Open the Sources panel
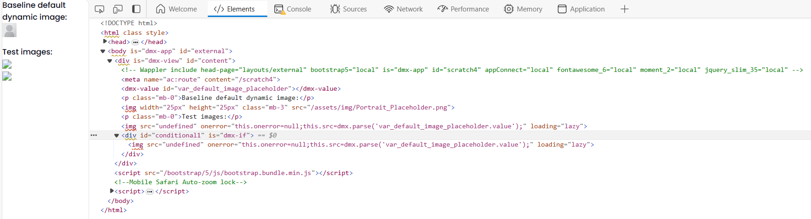The image size is (811, 219). [348, 9]
